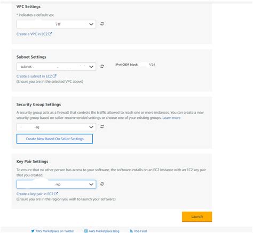Open AWS Marketplace on Twitter link text
The image size is (253, 233).
(54, 231)
